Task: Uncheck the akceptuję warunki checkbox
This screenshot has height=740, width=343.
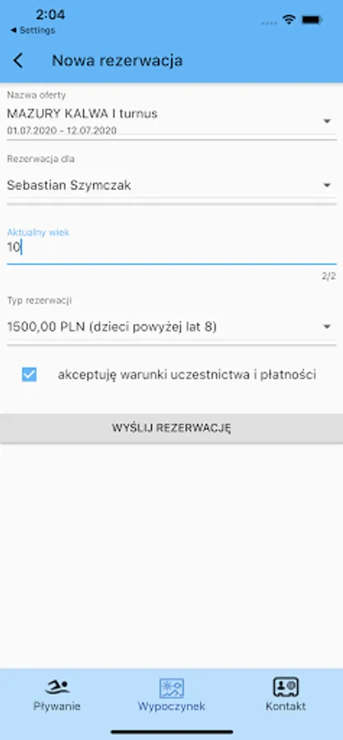Action: (x=30, y=375)
